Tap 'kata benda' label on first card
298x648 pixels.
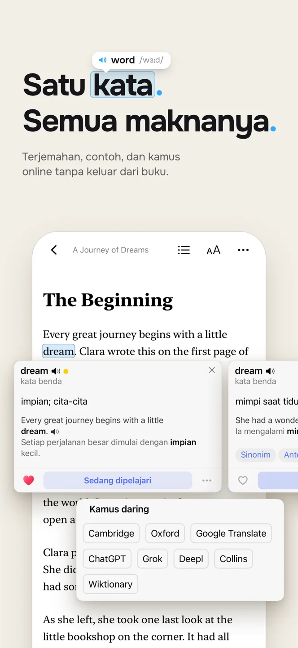41,382
